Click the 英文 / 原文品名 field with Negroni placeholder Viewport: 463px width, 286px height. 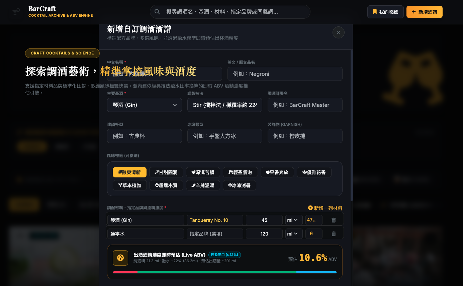285,74
